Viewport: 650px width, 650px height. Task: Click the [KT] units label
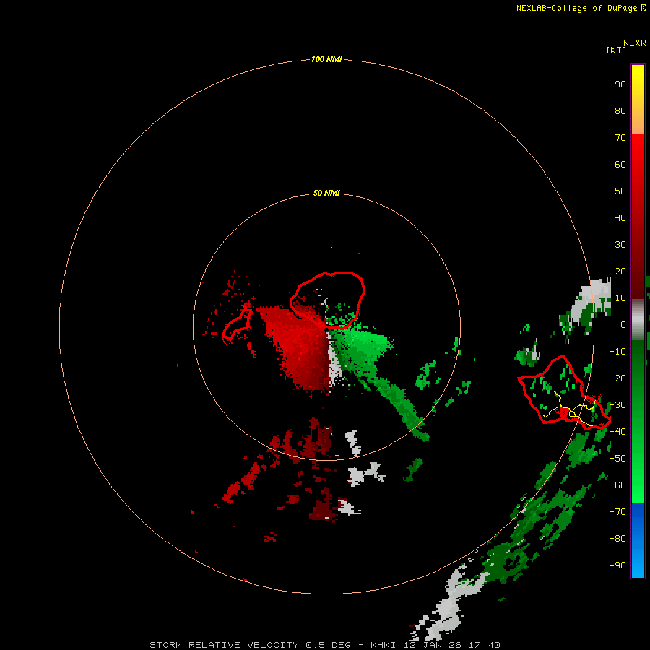[x=616, y=50]
